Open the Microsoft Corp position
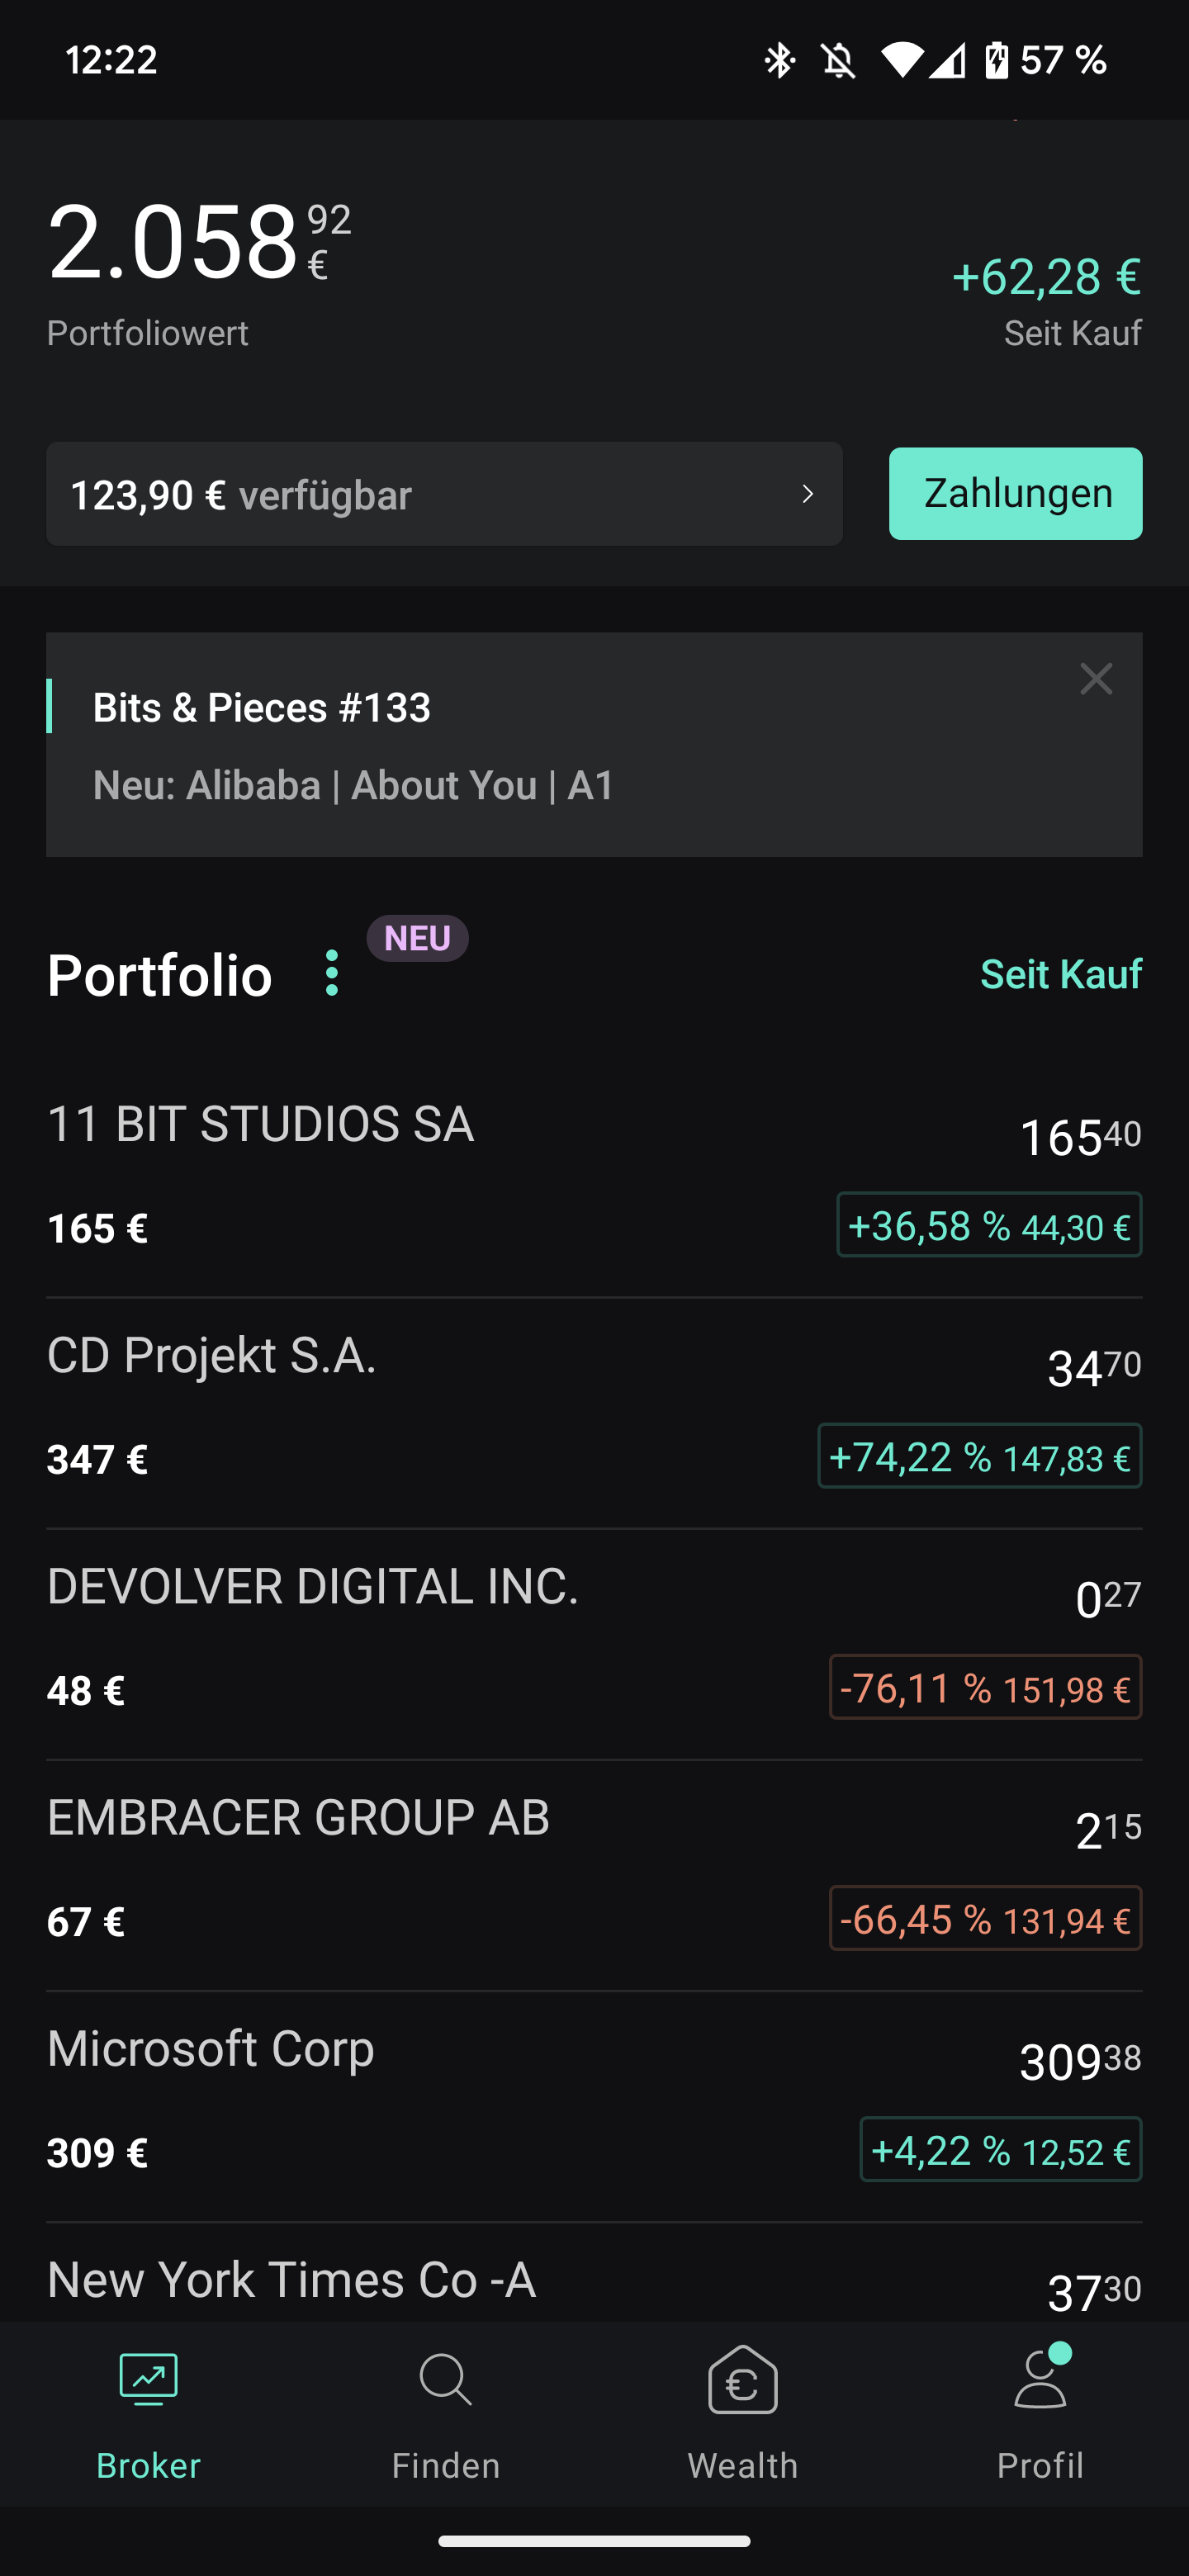Screen dimensions: 1189x2576 click(x=400, y=2100)
